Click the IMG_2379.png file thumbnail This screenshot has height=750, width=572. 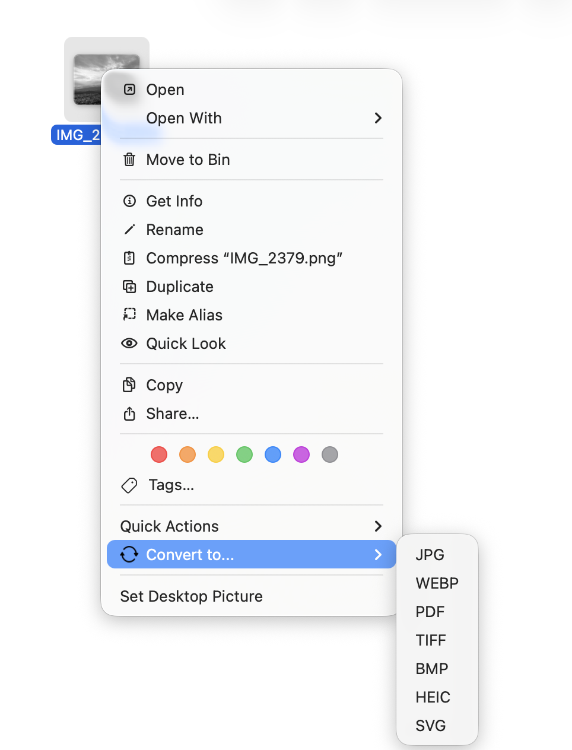click(x=107, y=79)
